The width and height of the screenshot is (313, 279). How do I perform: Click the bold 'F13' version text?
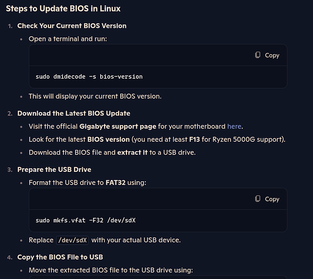point(194,139)
